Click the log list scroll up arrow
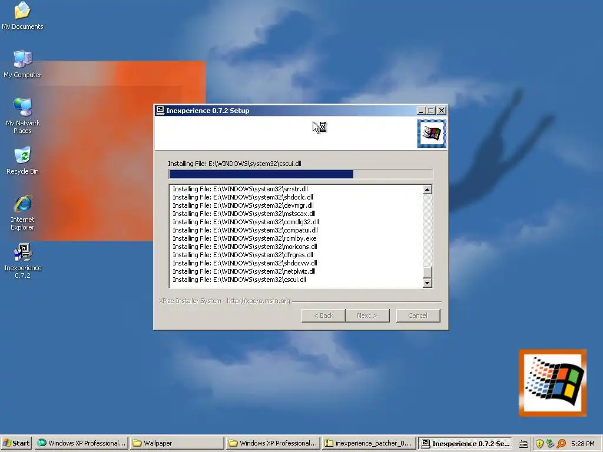The height and width of the screenshot is (452, 603). pyautogui.click(x=428, y=190)
